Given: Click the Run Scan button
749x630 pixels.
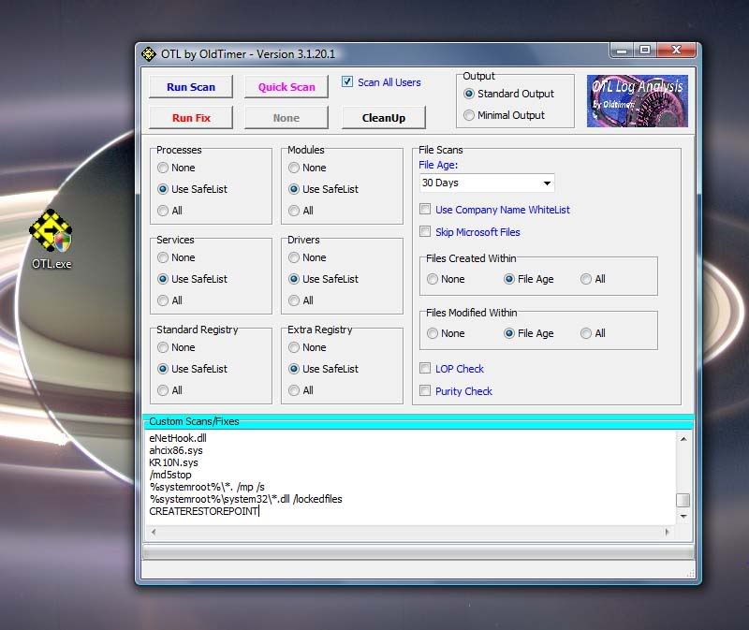Looking at the screenshot, I should click(x=191, y=87).
